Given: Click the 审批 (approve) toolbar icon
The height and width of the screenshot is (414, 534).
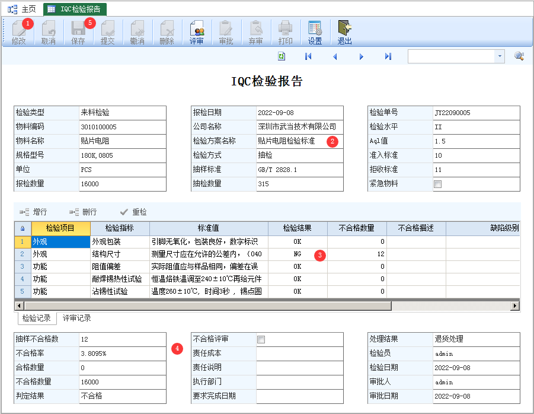Looking at the screenshot, I should [226, 32].
